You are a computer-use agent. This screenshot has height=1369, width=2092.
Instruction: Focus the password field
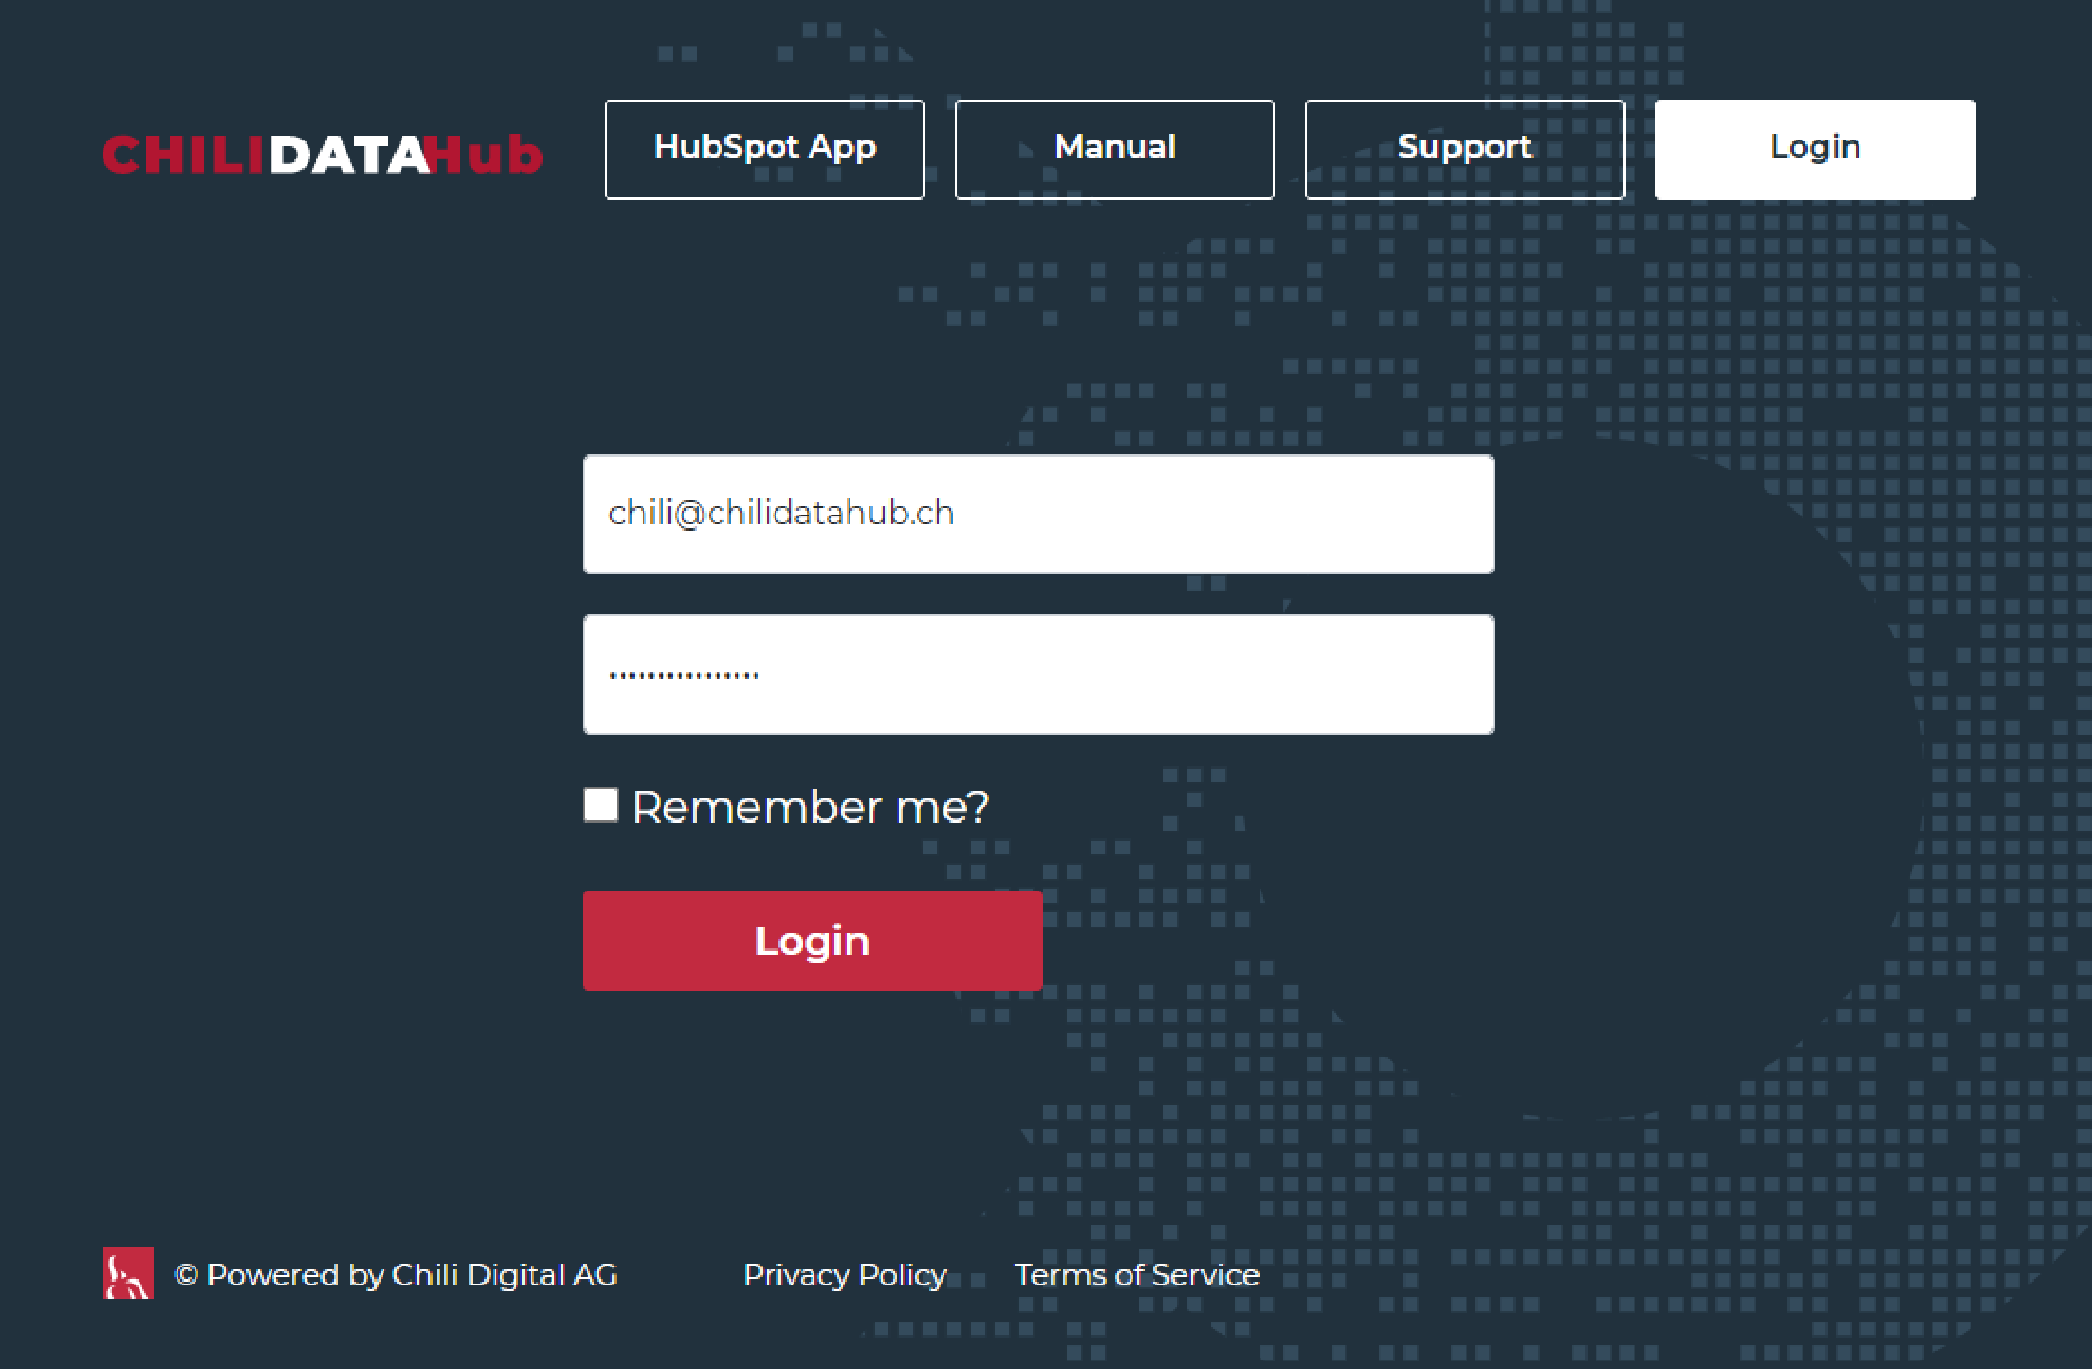[x=1038, y=674]
